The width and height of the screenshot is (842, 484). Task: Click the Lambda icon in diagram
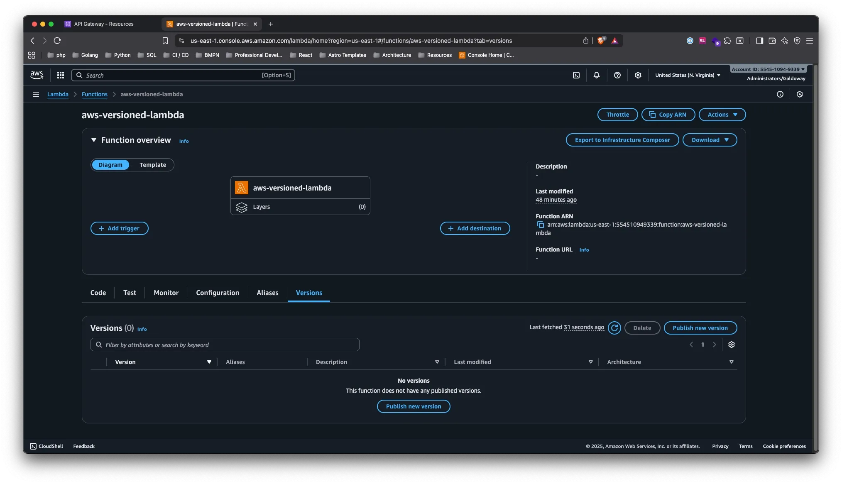242,188
